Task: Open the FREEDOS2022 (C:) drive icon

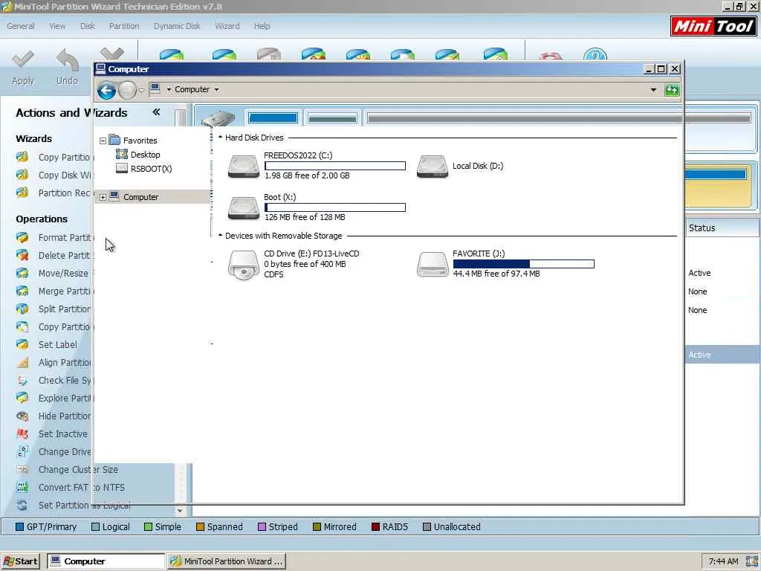Action: (x=243, y=167)
